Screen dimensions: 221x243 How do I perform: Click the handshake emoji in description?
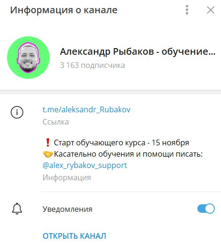click(48, 154)
